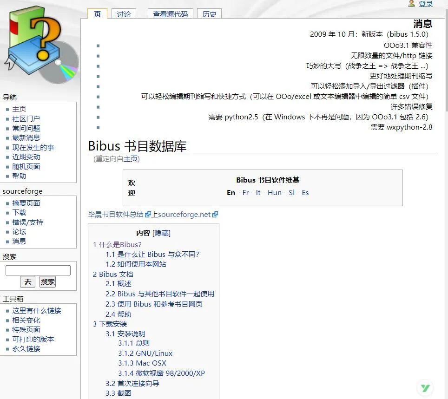The height and width of the screenshot is (399, 448).
Task: Open 这里有什么链接 toolbox link
Action: (x=37, y=310)
